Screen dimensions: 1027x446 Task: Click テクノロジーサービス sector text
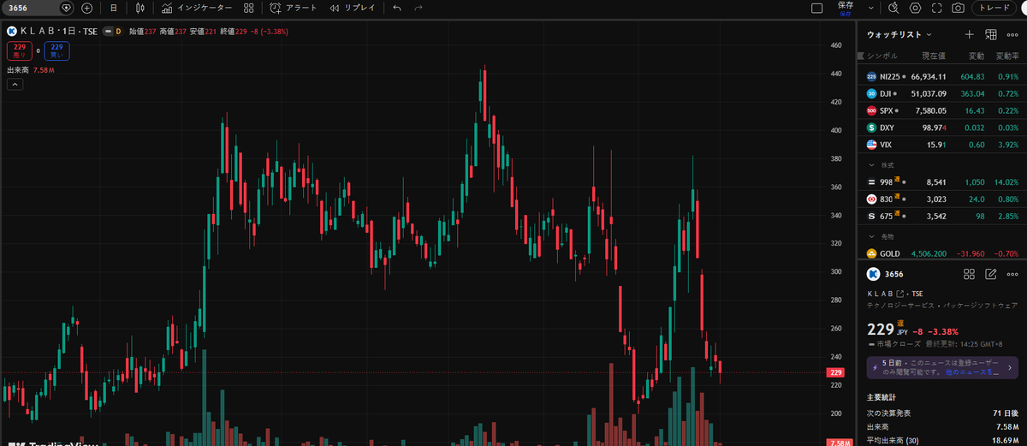coord(901,305)
